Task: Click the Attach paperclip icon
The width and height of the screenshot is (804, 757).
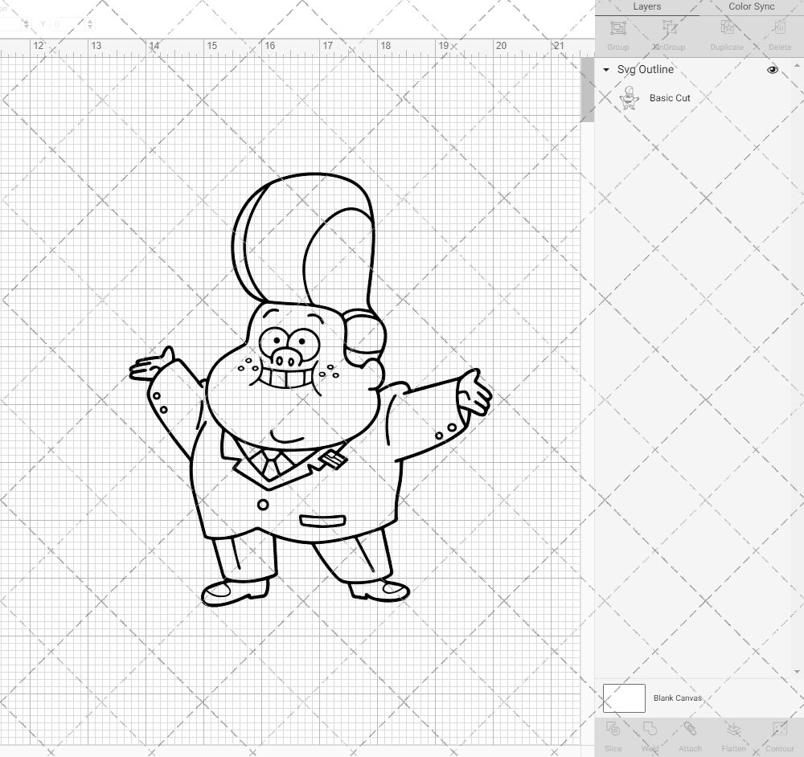Action: [x=690, y=734]
